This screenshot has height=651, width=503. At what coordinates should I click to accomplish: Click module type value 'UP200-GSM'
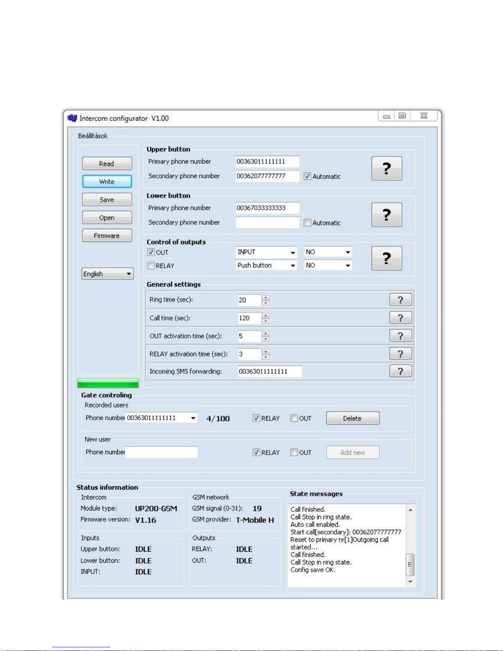click(156, 508)
